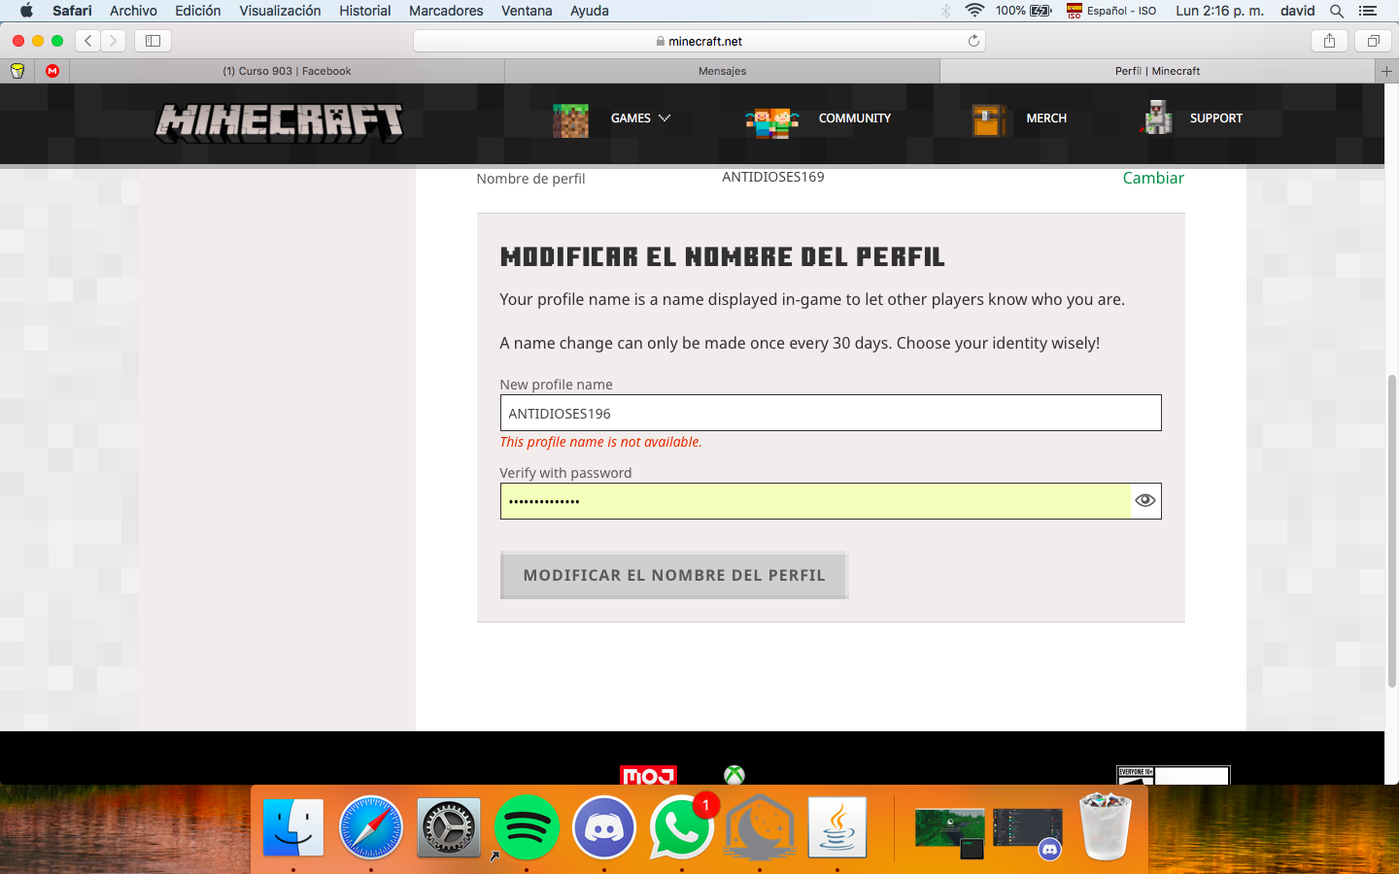Open the Trash in the Dock
This screenshot has height=874, width=1399.
(x=1106, y=826)
